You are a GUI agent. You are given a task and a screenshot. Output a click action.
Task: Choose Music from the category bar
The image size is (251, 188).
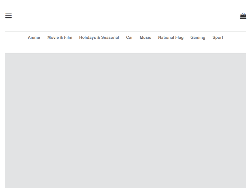click(x=145, y=38)
